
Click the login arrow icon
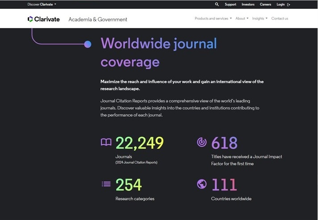[x=289, y=4]
